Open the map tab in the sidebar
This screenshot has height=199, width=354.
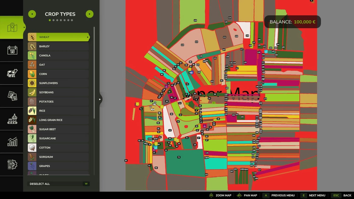click(x=12, y=27)
